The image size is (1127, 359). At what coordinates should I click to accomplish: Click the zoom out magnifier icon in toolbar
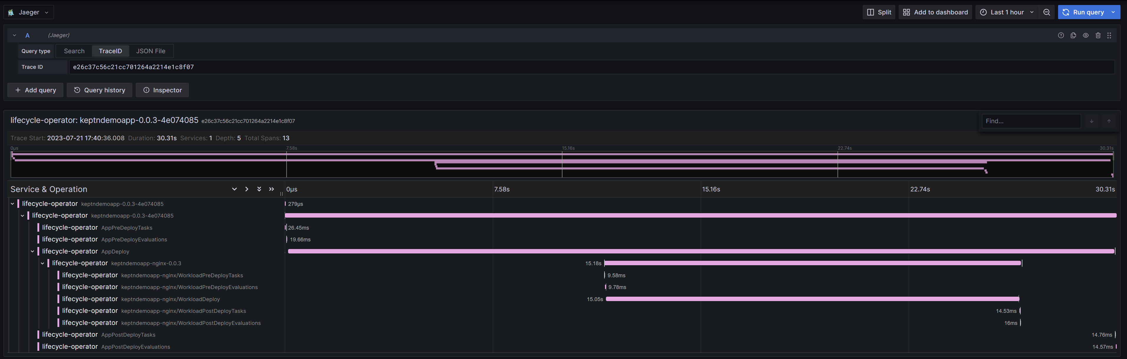pyautogui.click(x=1047, y=12)
